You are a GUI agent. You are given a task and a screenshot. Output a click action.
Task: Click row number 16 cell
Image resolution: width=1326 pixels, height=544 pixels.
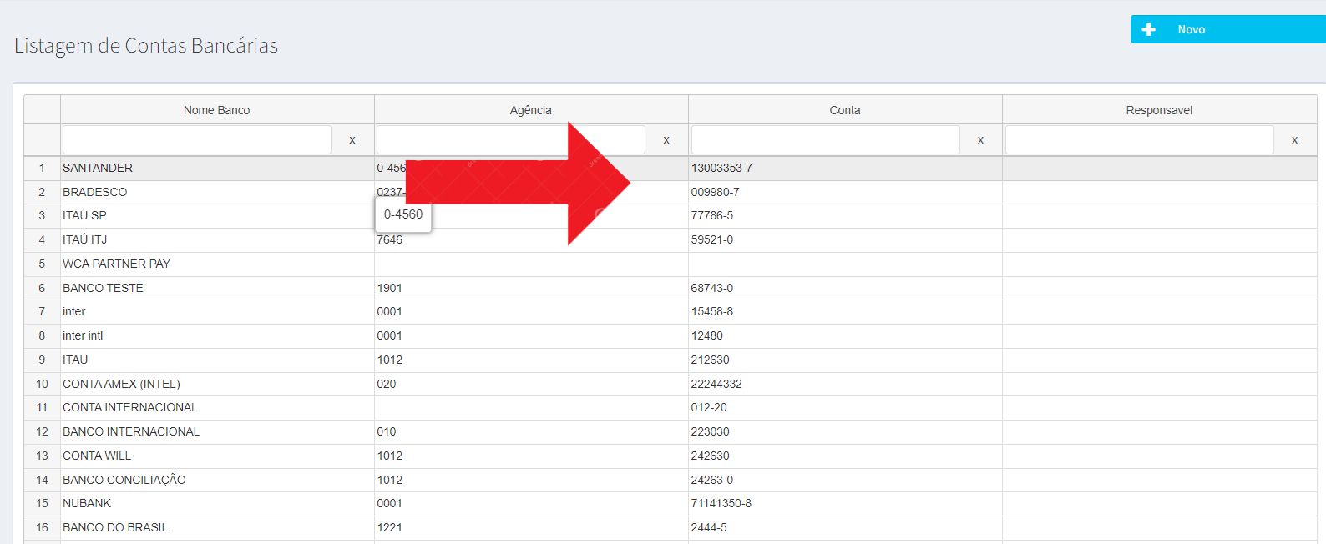coord(42,527)
